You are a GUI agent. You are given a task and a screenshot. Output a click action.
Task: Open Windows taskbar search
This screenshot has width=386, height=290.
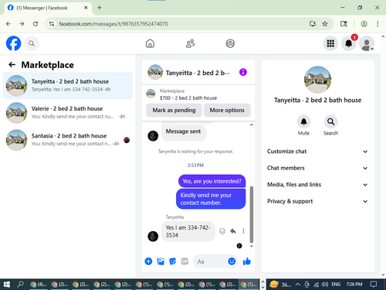coord(20,285)
